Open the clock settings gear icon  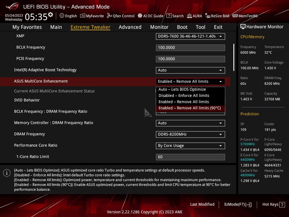click(51, 15)
